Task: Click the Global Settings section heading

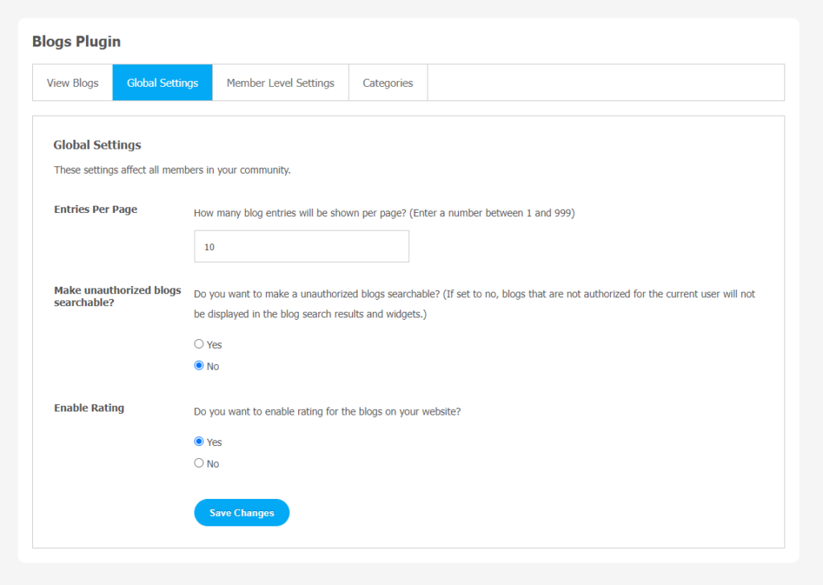Action: click(x=97, y=145)
